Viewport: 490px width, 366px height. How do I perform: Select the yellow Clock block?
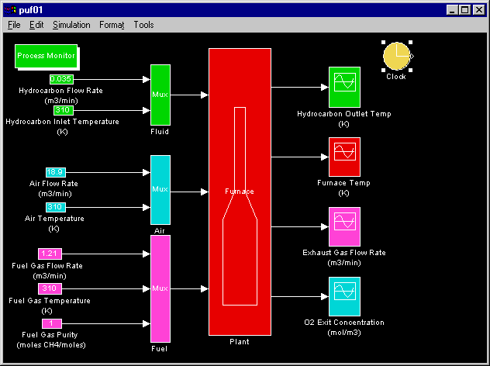pos(396,56)
